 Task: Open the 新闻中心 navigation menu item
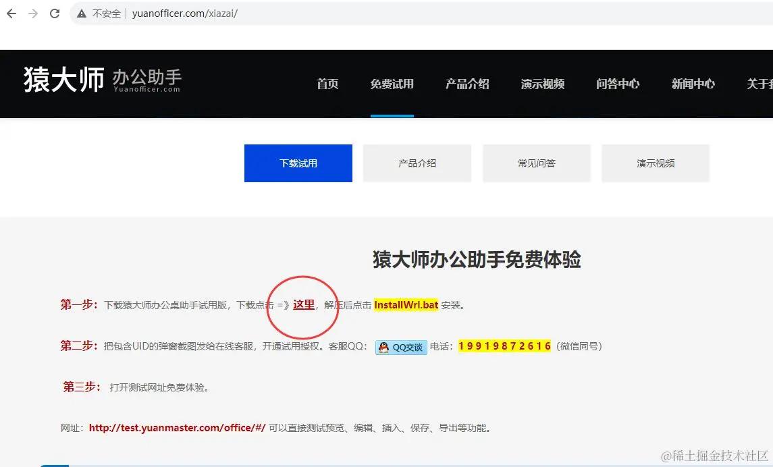(693, 84)
